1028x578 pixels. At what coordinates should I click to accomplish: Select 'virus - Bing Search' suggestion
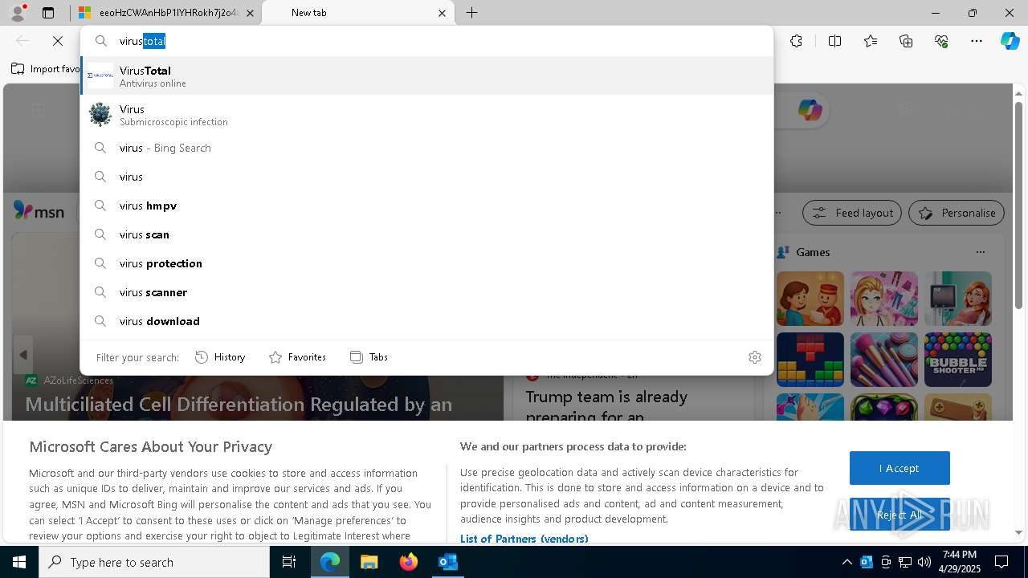point(426,148)
